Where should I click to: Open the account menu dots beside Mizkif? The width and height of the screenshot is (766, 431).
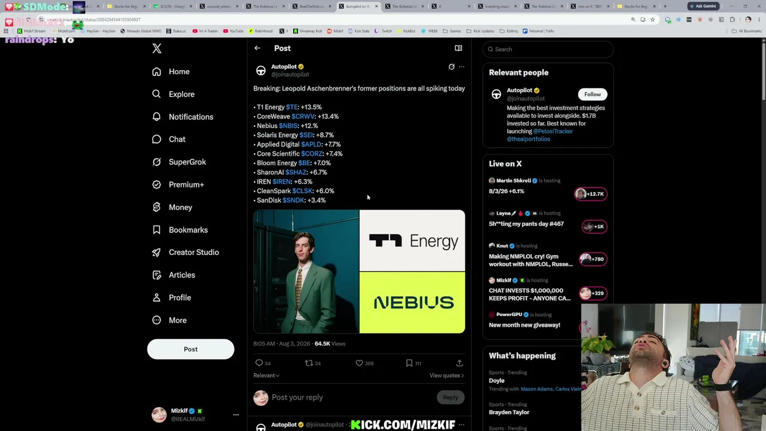236,415
